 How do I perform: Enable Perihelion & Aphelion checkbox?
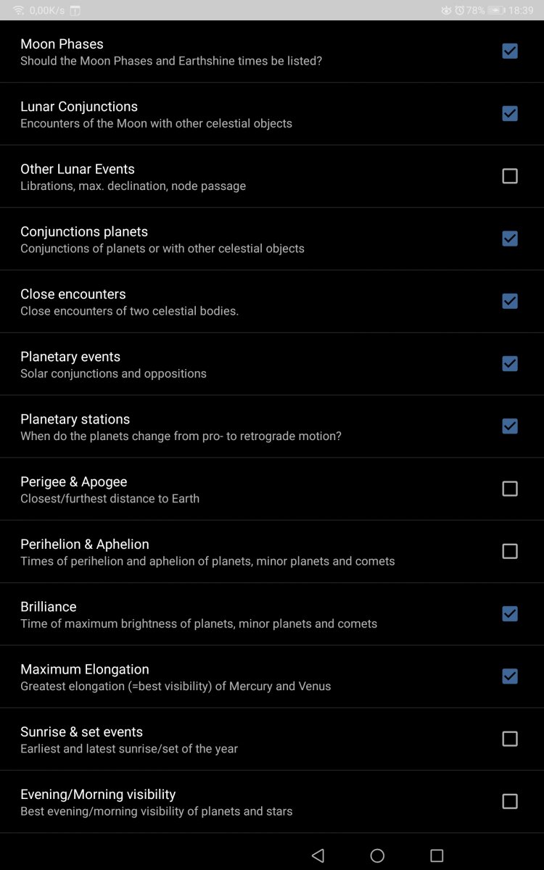(510, 551)
